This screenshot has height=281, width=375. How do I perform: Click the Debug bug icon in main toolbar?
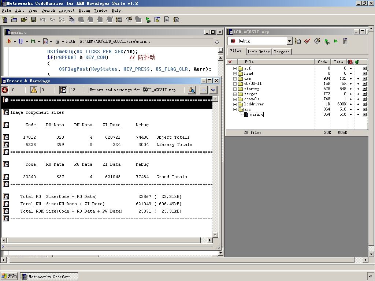tap(148, 20)
